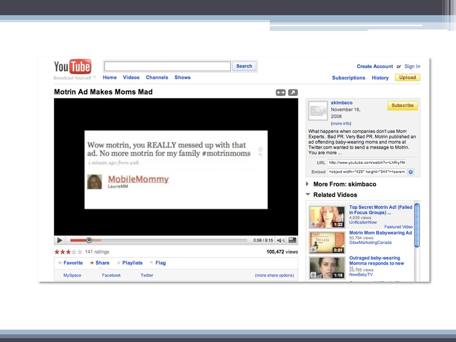Share video to Facebook

(x=111, y=275)
